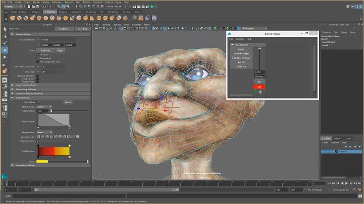Go to start of playback range

pos(329,183)
